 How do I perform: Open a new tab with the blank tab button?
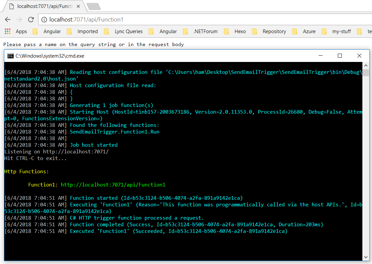pos(94,7)
